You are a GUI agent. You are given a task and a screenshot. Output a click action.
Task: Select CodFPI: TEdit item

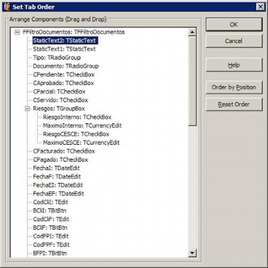pyautogui.click(x=51, y=237)
